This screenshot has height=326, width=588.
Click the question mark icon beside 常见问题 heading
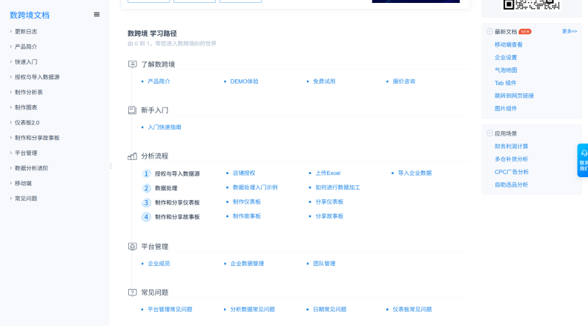coord(132,293)
